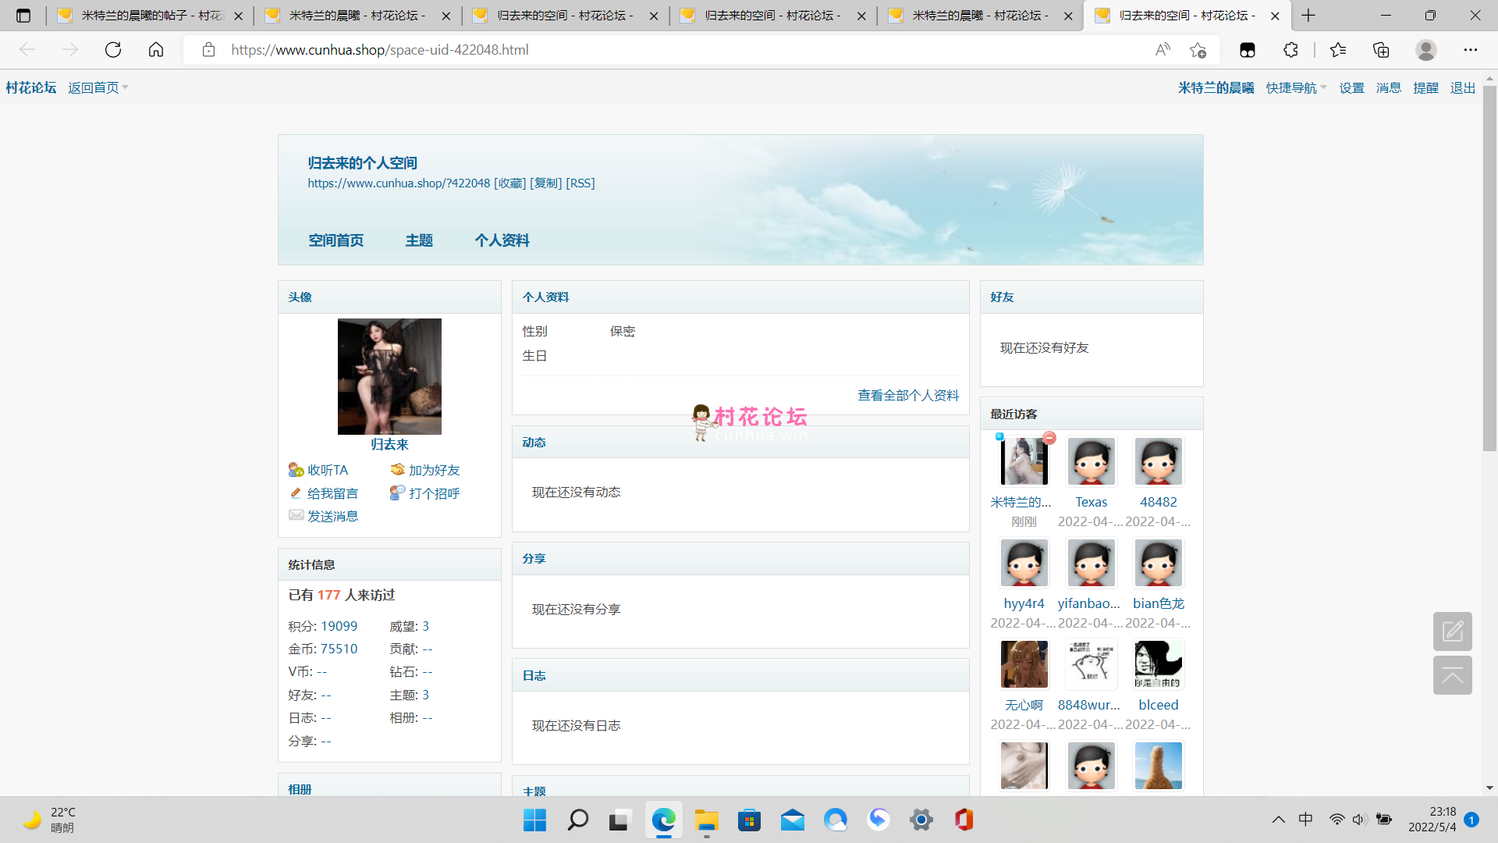Open visitor blceed profile link
The width and height of the screenshot is (1498, 843).
pyautogui.click(x=1158, y=705)
